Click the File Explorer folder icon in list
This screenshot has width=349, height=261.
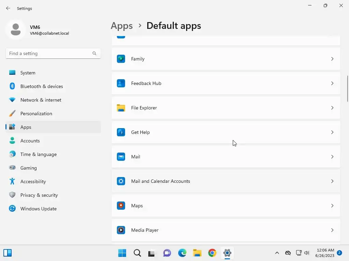pos(121,108)
